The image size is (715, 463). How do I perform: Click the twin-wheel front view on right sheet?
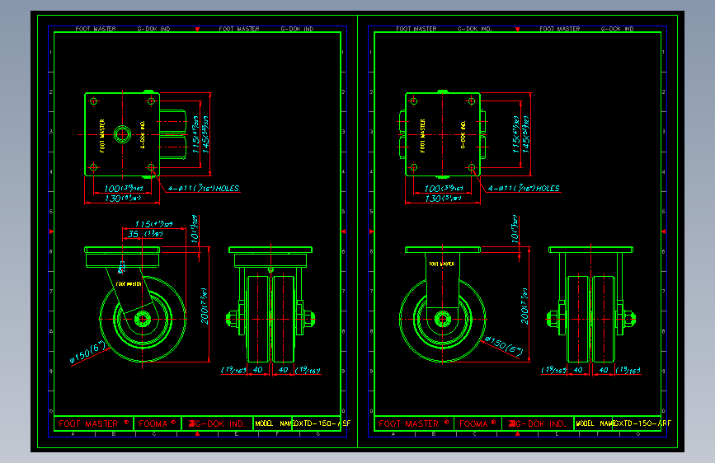tap(591, 305)
